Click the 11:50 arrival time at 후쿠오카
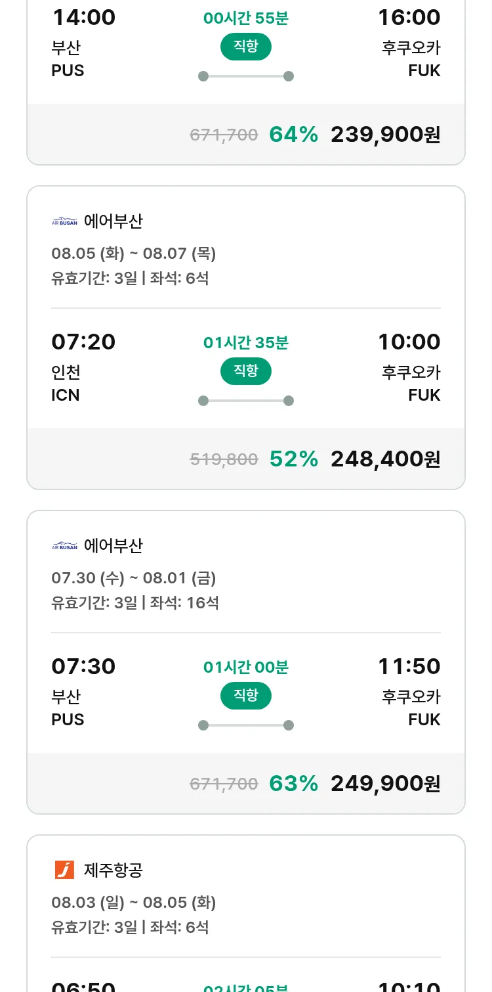Screen dimensions: 492x992 pos(409,666)
